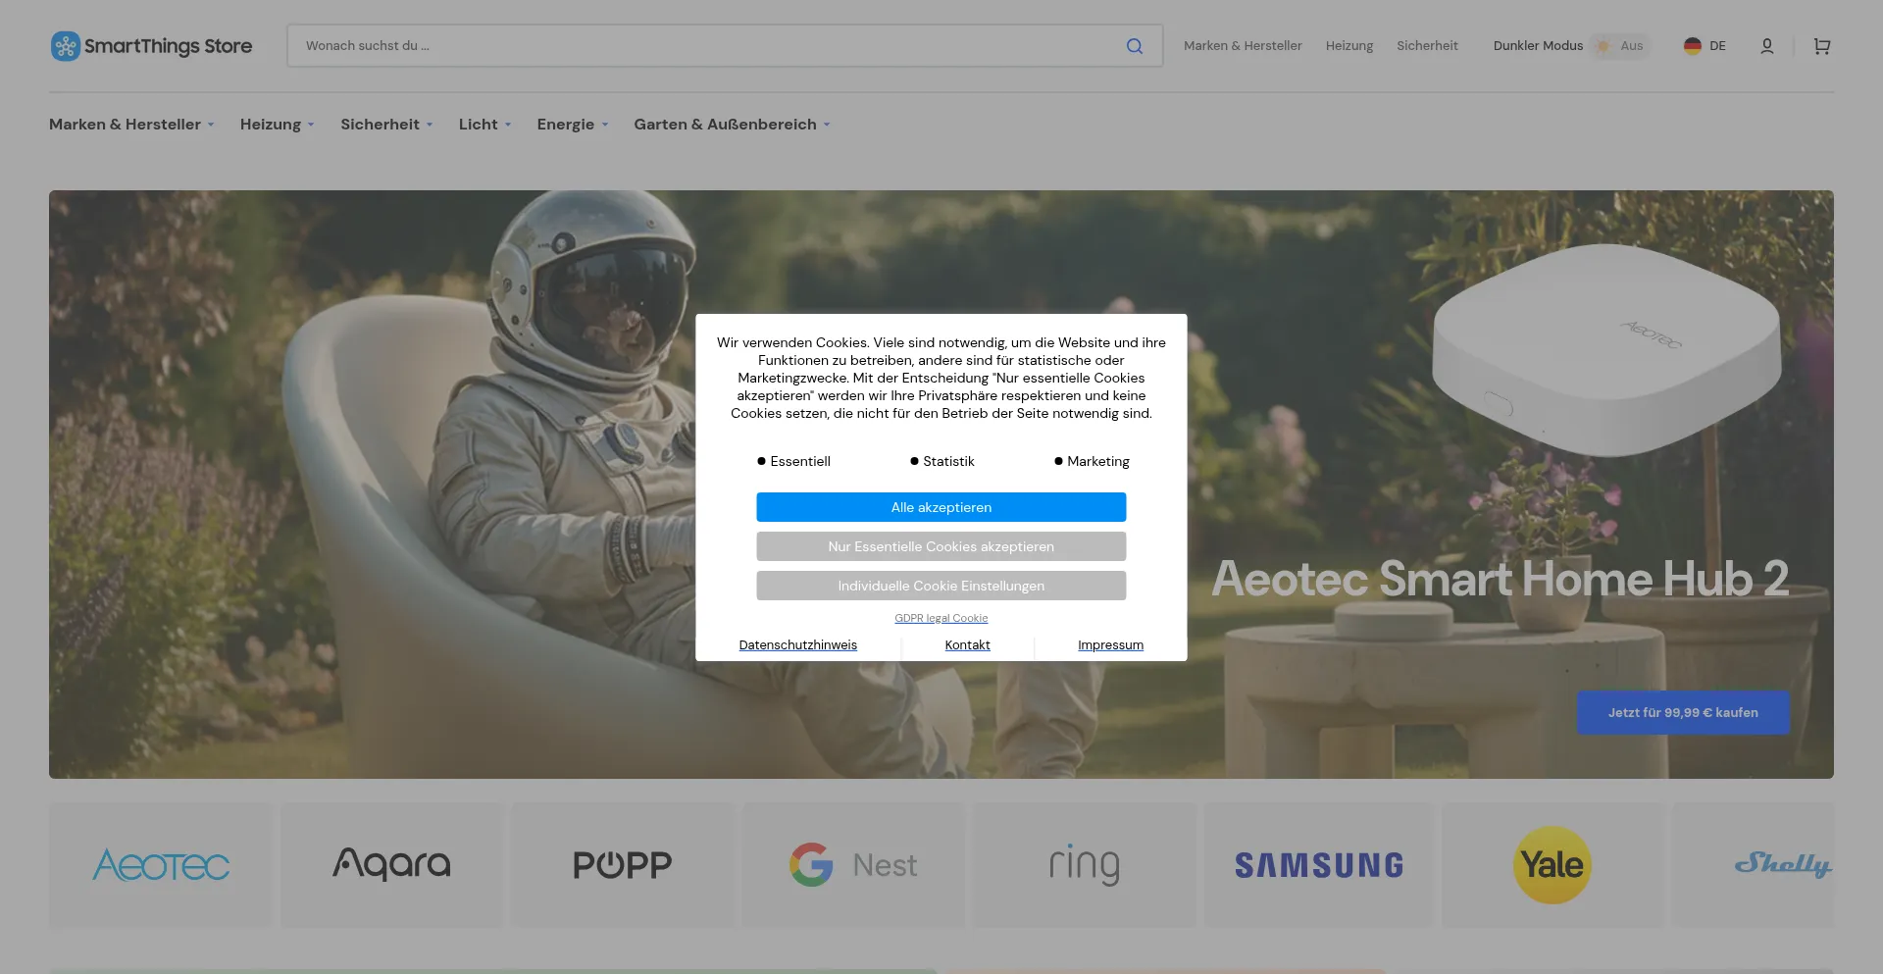Viewport: 1883px width, 974px height.
Task: Select the German flag language icon
Action: [x=1694, y=45]
